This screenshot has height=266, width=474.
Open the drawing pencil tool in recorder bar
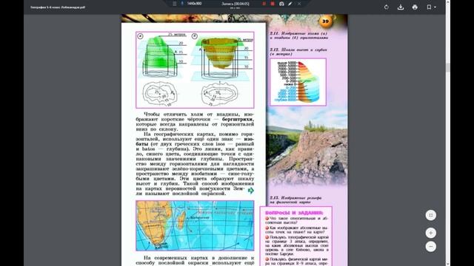point(290,4)
